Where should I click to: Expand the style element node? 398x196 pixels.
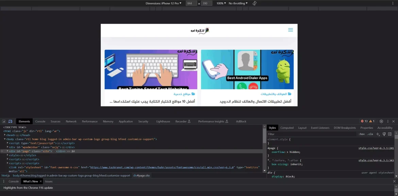point(7,155)
